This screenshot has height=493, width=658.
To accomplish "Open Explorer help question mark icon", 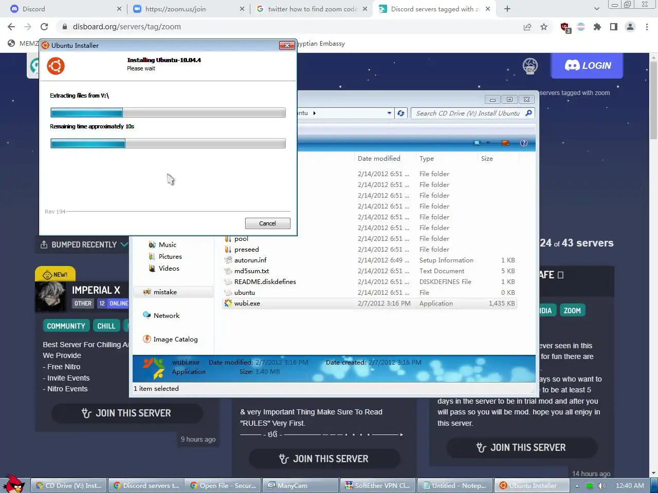I will coord(524,143).
